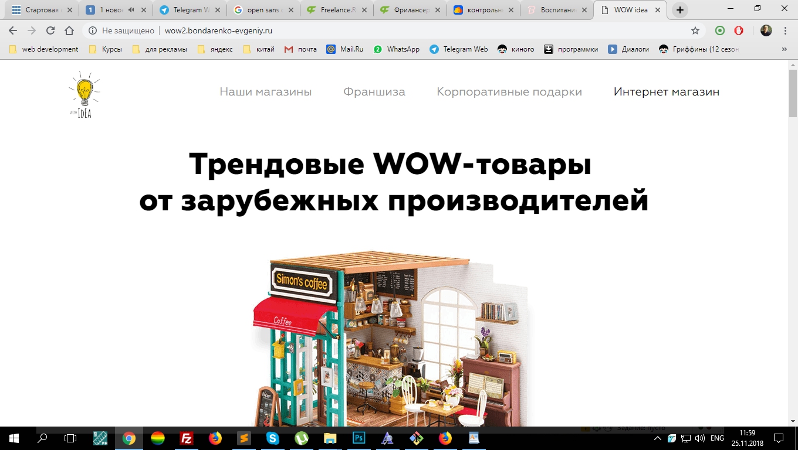798x450 pixels.
Task: Open Task View in the taskbar
Action: 70,438
